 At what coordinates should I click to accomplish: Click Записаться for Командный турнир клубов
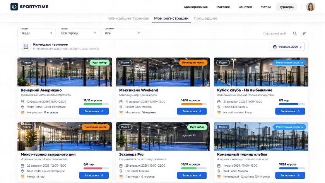point(290,175)
